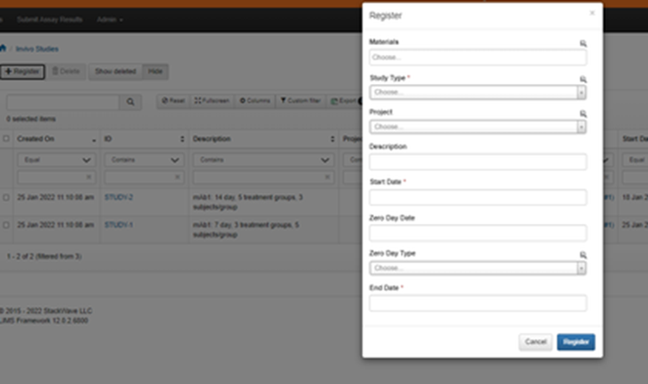Open Submit Assay Results in the top navigation
The height and width of the screenshot is (384, 648).
(55, 19)
